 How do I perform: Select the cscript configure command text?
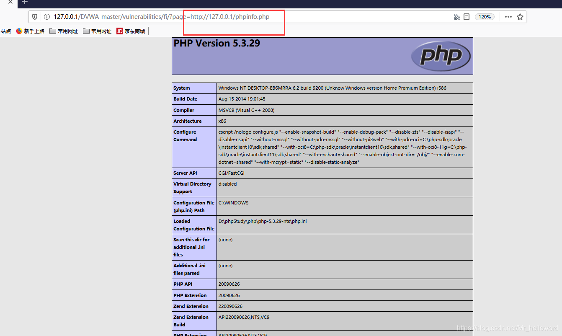343,147
